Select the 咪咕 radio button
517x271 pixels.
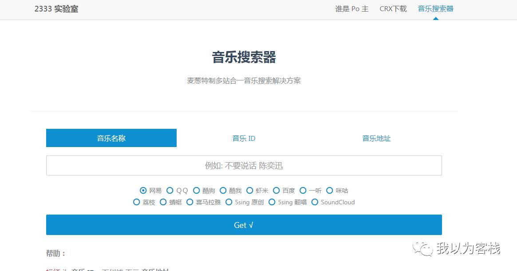point(330,191)
